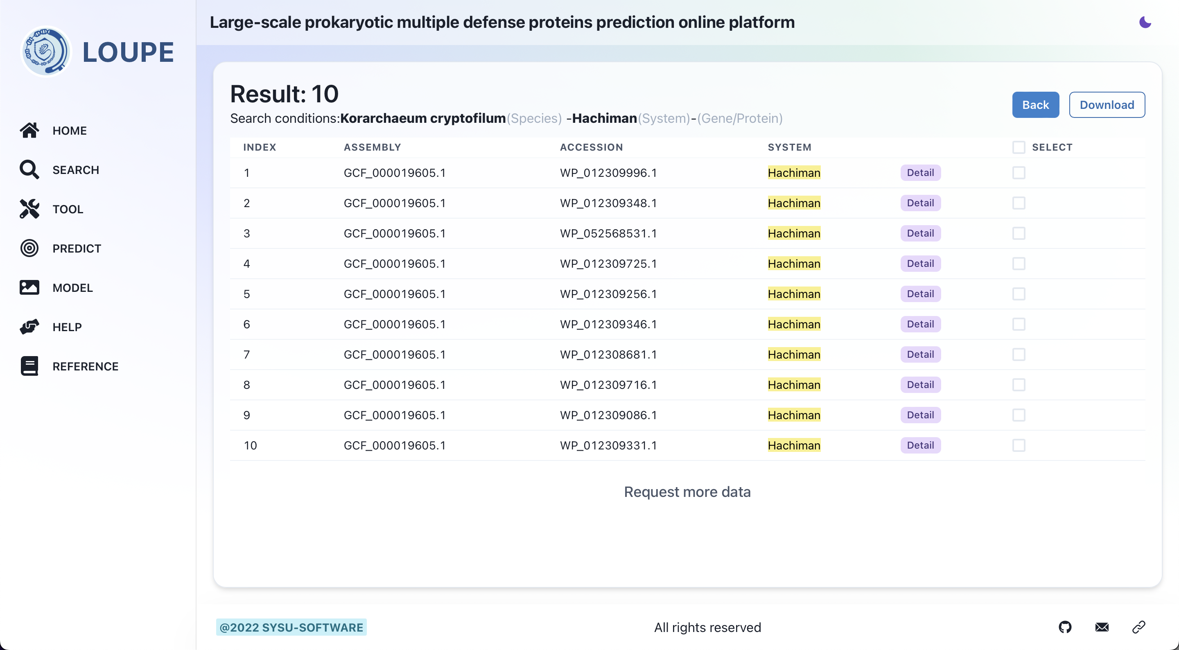1179x650 pixels.
Task: Open Detail for WP_052568531.1
Action: pyautogui.click(x=920, y=233)
